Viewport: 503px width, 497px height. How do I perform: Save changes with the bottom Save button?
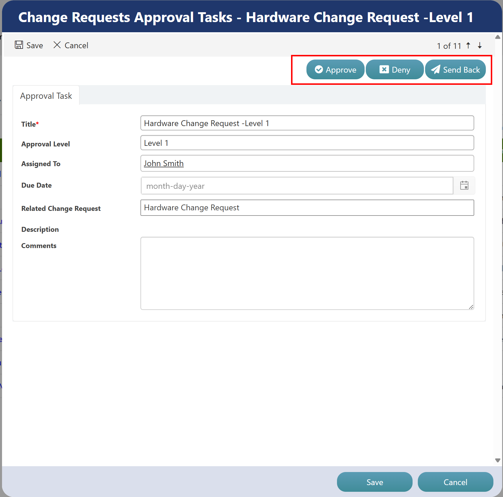(374, 482)
